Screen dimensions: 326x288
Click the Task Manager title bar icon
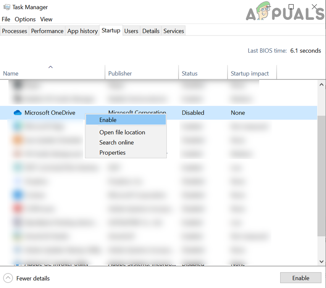pyautogui.click(x=7, y=7)
